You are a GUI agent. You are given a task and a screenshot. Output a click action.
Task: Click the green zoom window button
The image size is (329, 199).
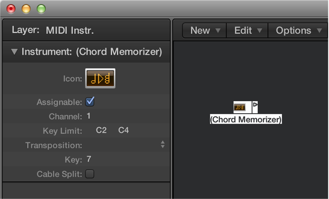coord(41,9)
